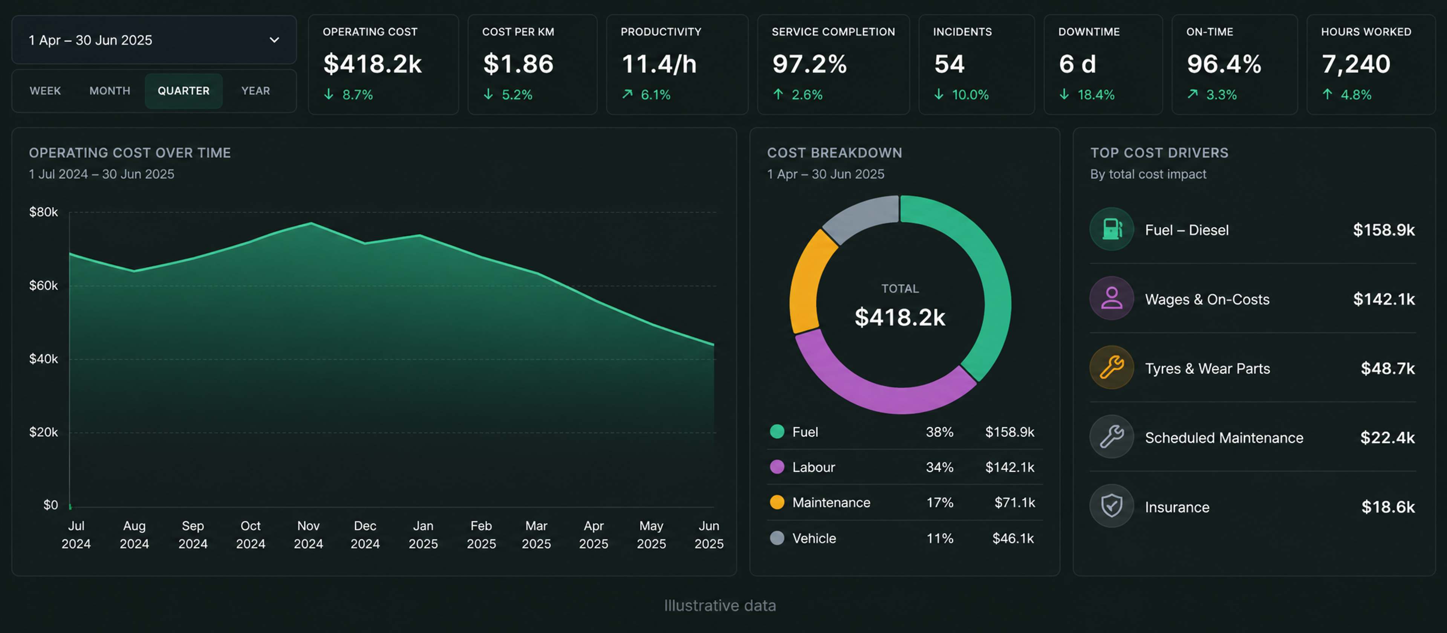Click the Insurance shield icon

1111,506
